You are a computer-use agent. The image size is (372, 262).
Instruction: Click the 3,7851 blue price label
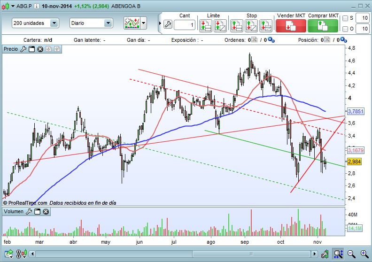click(356, 111)
